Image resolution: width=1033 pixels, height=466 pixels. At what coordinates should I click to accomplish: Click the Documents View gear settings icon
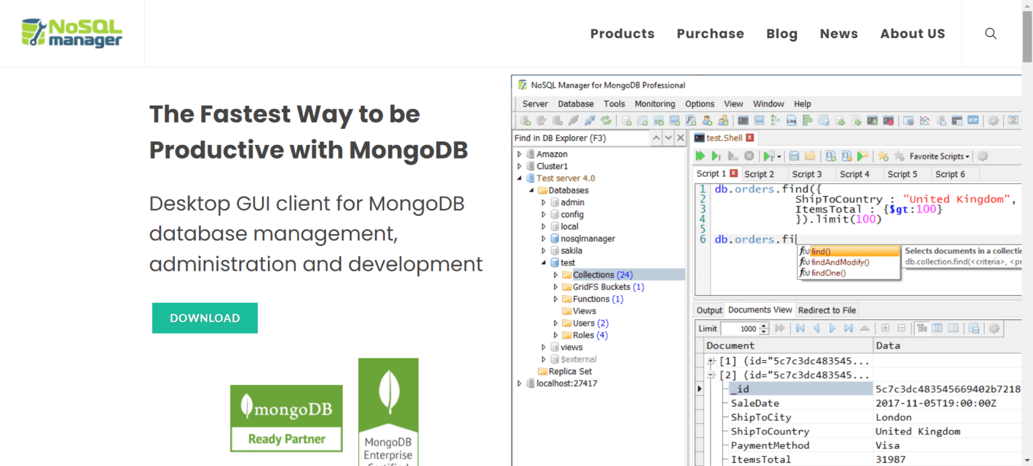click(x=994, y=328)
